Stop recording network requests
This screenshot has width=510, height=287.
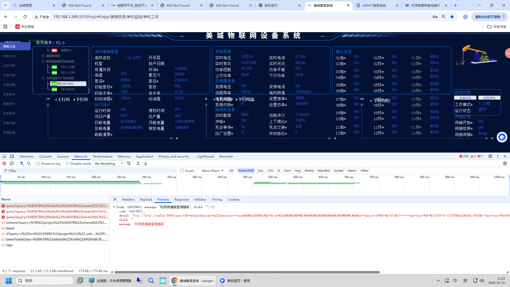[x=4, y=163]
